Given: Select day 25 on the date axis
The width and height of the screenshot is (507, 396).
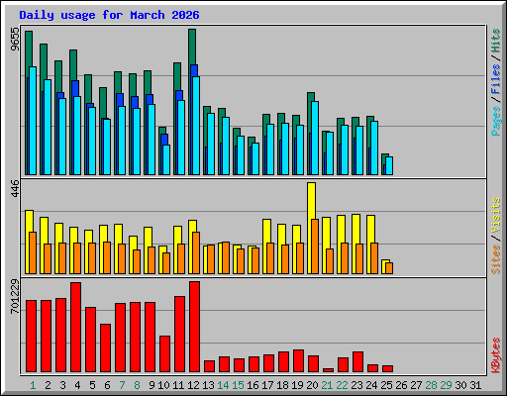Looking at the screenshot, I should coord(386,385).
